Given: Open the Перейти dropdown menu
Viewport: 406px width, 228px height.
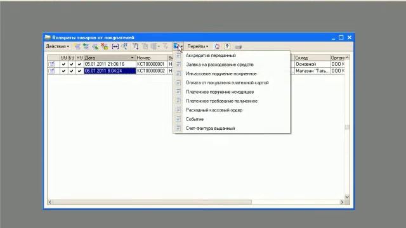Looking at the screenshot, I should point(197,46).
